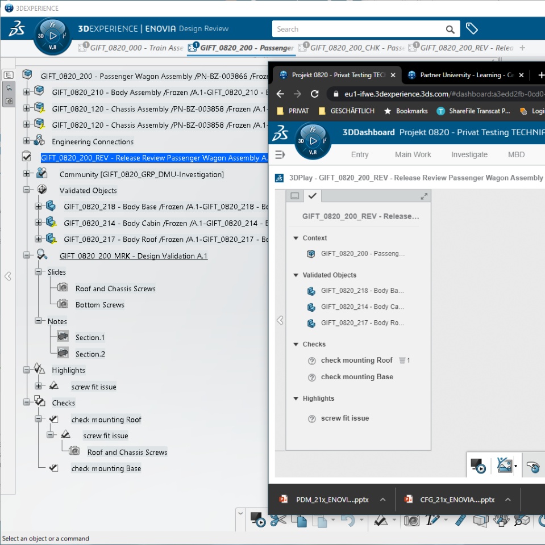Click the monitor play icon in bottom toolbar
Image resolution: width=545 pixels, height=545 pixels.
(x=257, y=519)
